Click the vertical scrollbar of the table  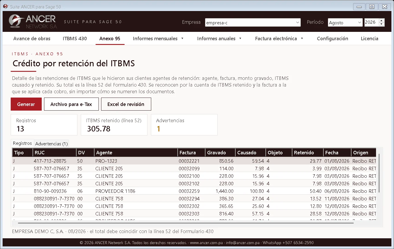[x=379, y=173]
